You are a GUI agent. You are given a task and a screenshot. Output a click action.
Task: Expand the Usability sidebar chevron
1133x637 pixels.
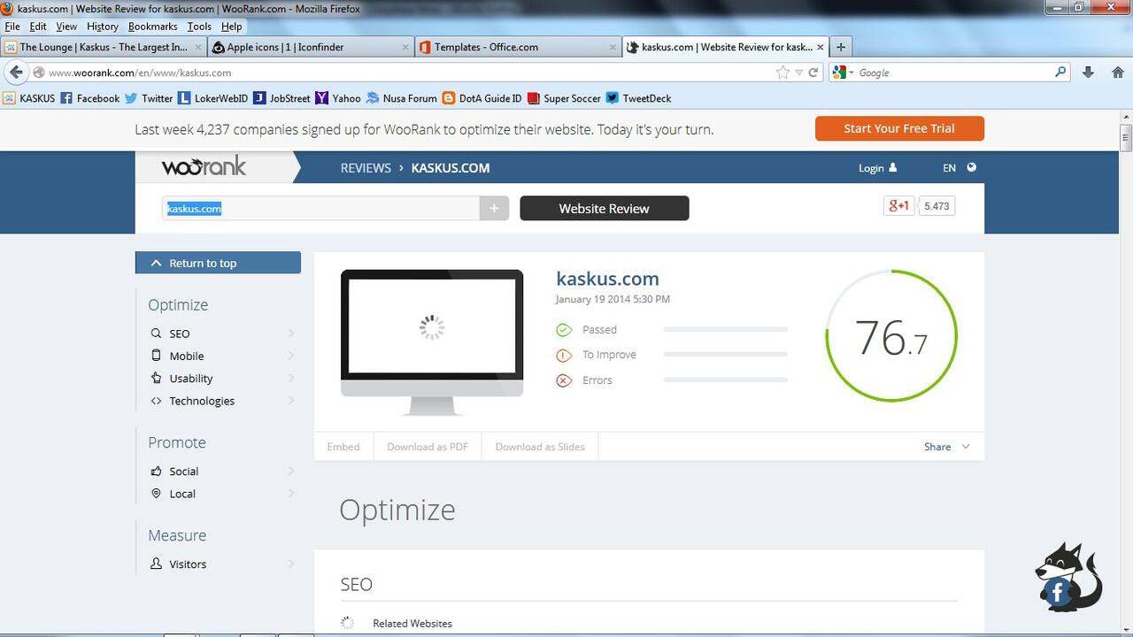coord(291,378)
